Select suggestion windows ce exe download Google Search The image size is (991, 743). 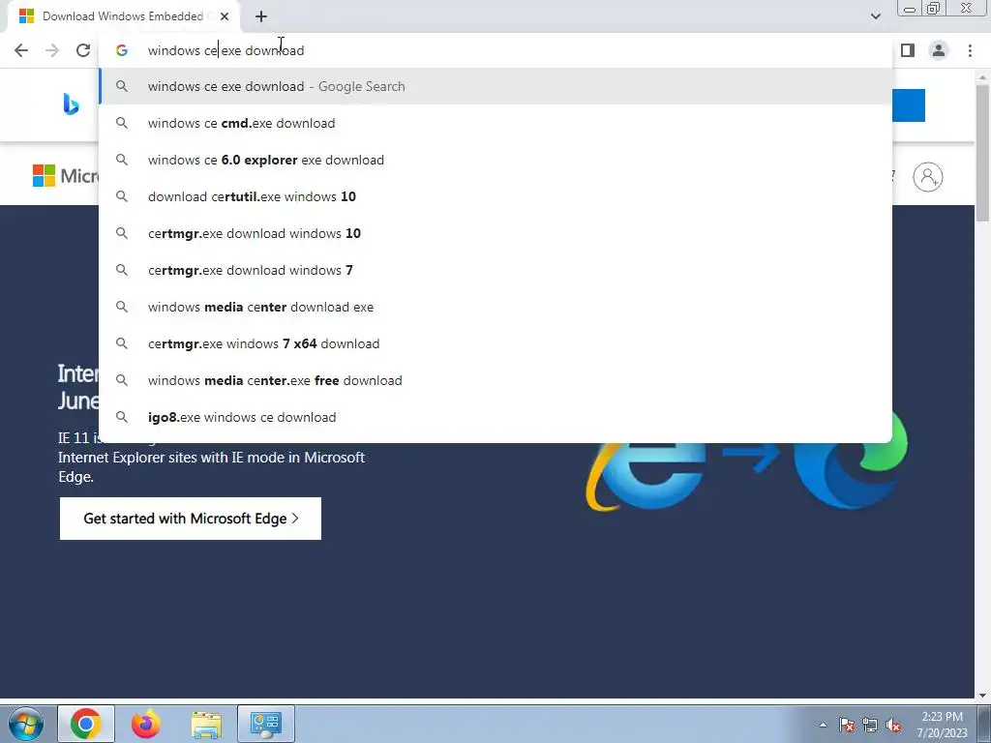tap(495, 86)
